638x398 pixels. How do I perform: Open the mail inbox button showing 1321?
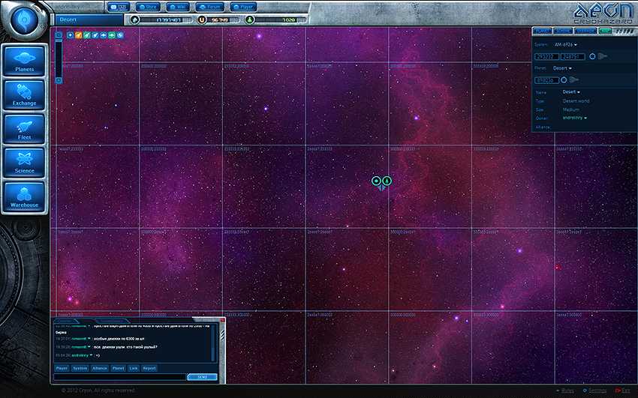[119, 7]
